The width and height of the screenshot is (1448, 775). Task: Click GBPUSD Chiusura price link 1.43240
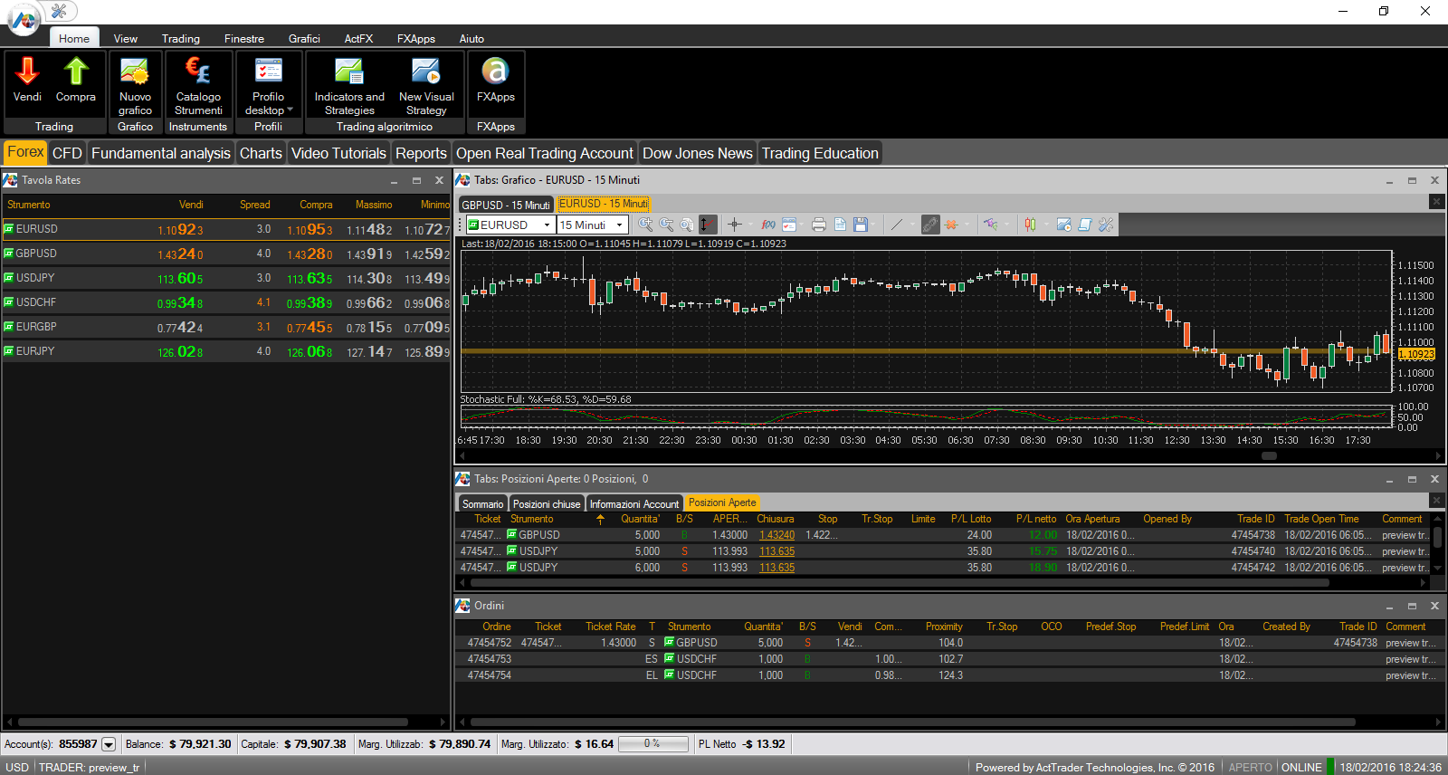tap(776, 535)
